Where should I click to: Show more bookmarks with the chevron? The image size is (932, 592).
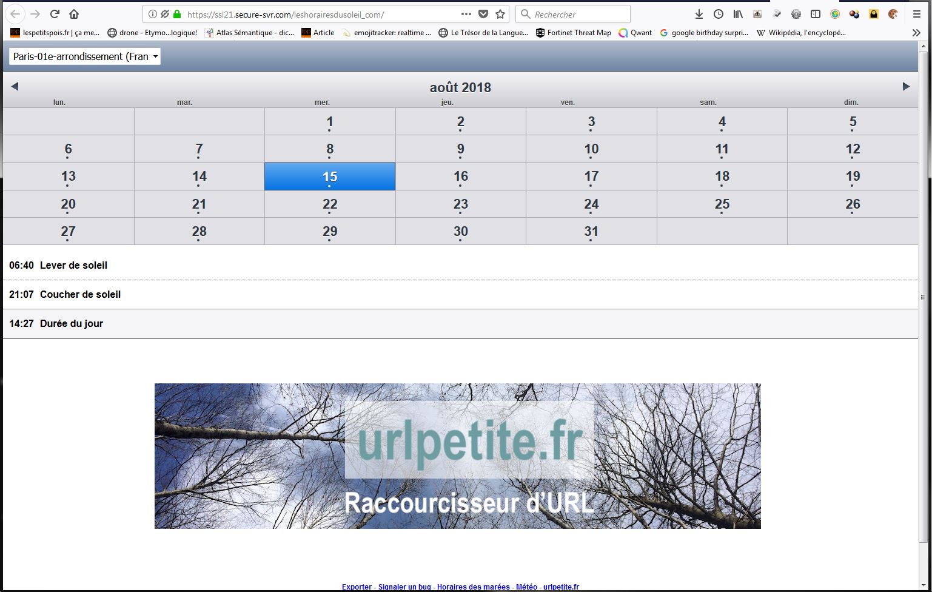click(x=916, y=33)
